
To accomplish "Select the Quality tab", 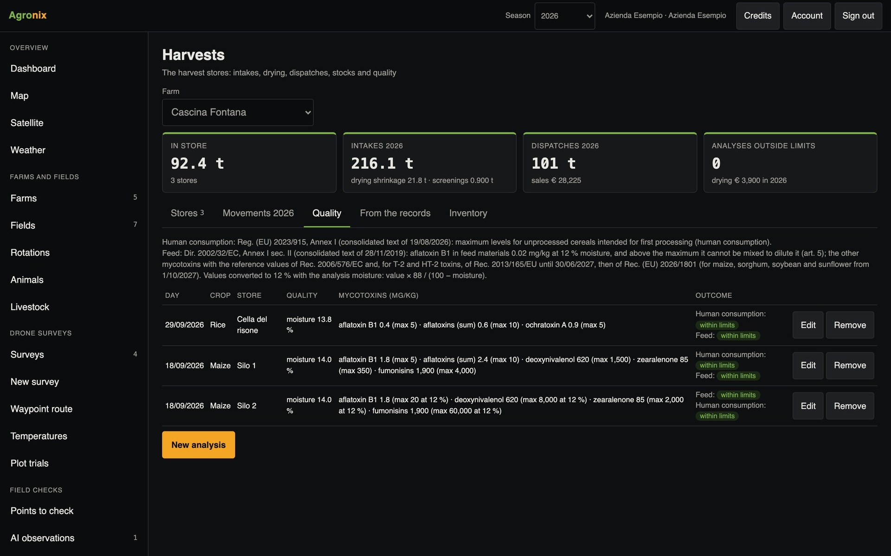I will [x=327, y=213].
